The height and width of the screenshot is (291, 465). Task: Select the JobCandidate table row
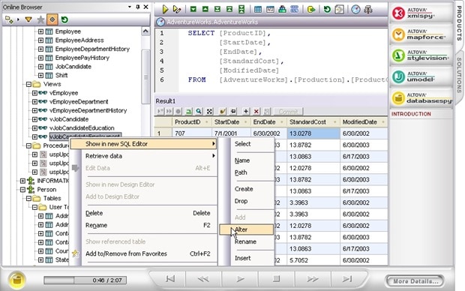[73, 67]
